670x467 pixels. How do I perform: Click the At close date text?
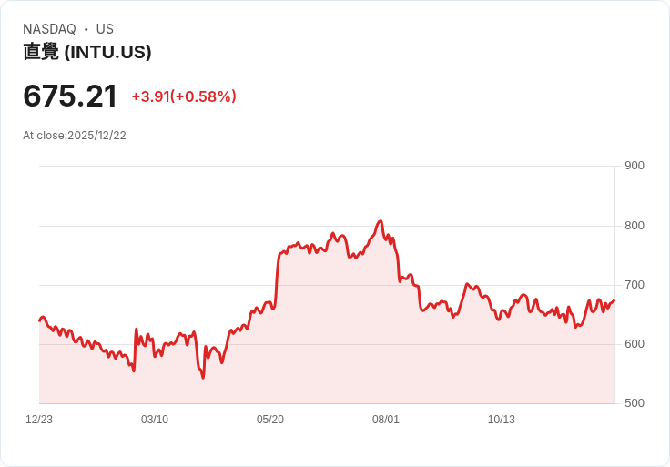click(x=75, y=136)
